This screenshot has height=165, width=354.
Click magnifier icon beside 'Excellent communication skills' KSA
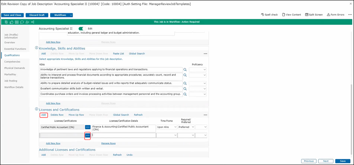(x=185, y=88)
